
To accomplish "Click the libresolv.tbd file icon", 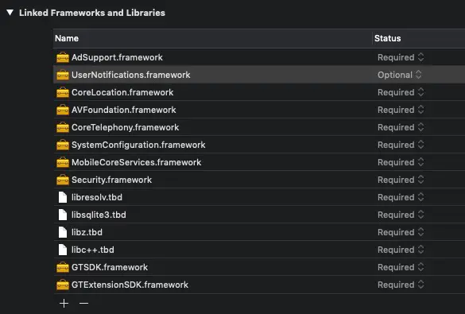I will point(63,197).
